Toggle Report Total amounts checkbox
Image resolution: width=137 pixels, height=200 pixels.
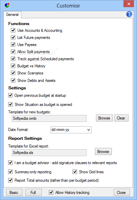(11, 180)
